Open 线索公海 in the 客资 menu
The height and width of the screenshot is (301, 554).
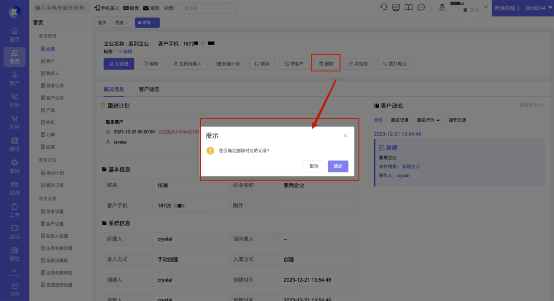click(55, 86)
